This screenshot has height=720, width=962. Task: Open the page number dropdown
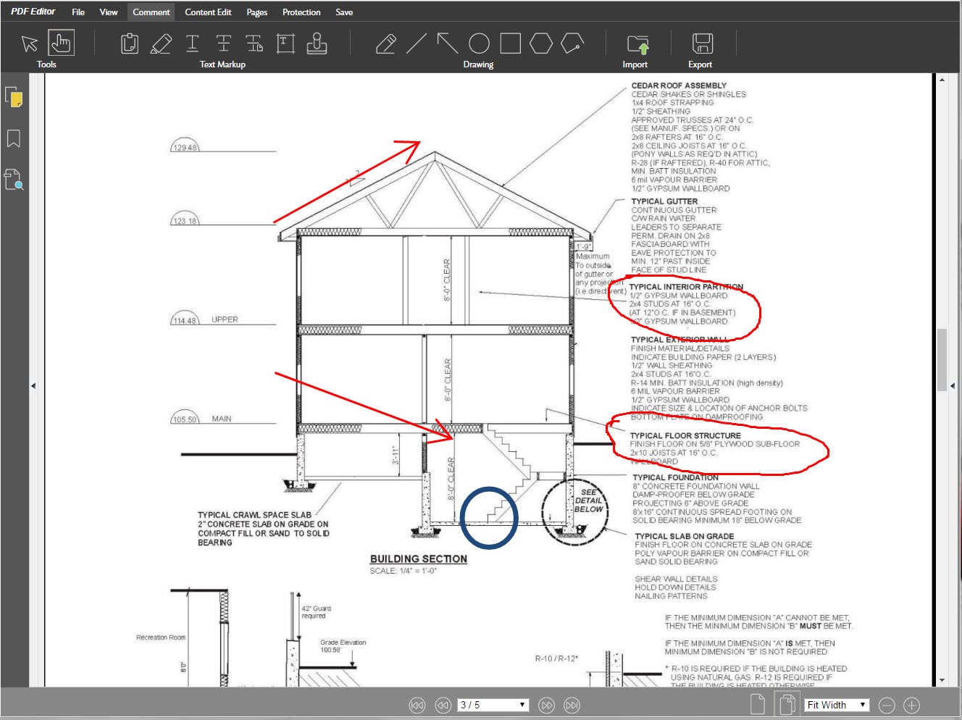point(521,704)
